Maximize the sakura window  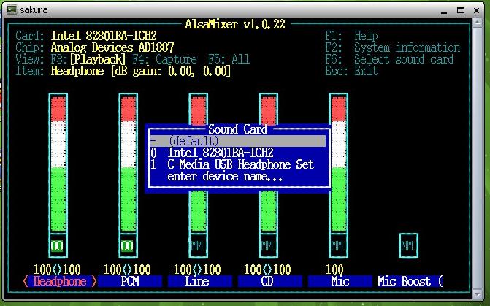tap(461, 10)
